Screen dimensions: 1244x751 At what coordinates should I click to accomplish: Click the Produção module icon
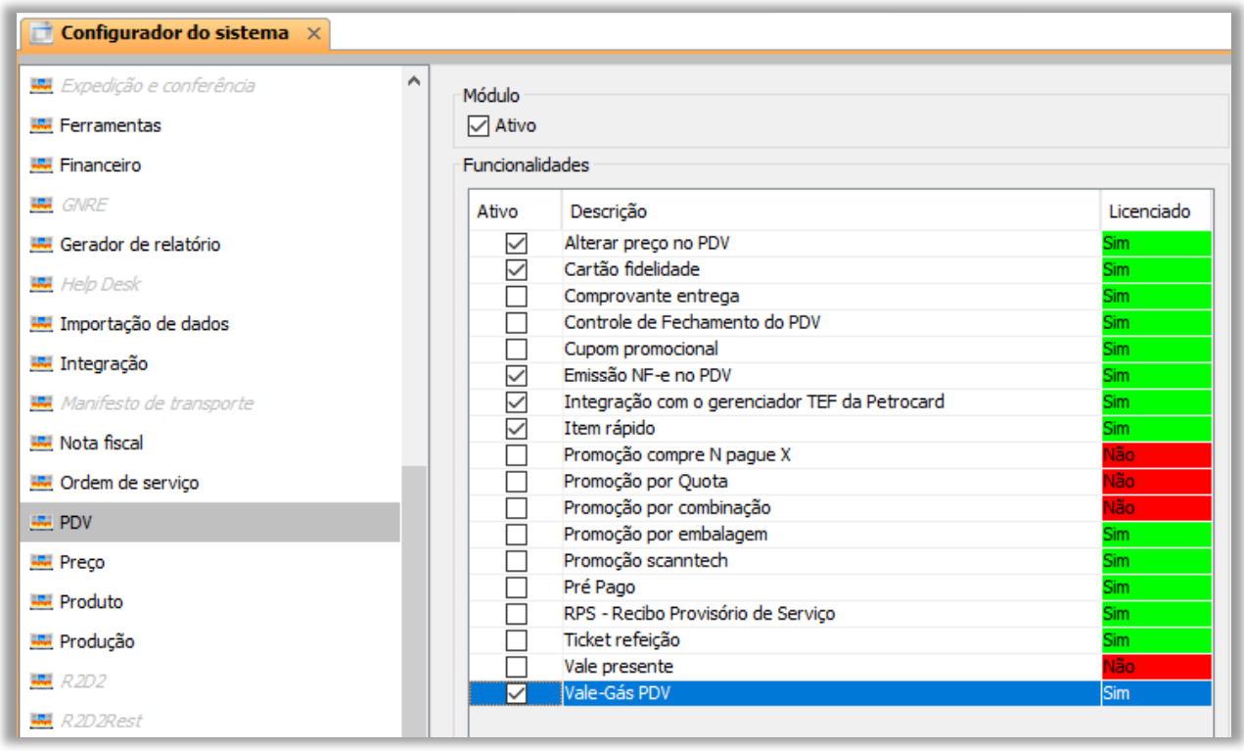[x=40, y=641]
